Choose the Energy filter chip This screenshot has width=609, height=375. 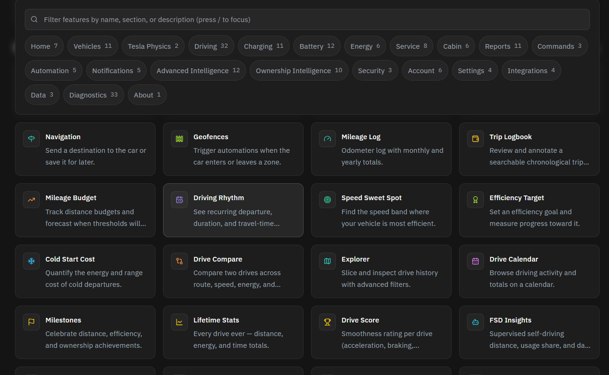pyautogui.click(x=365, y=46)
